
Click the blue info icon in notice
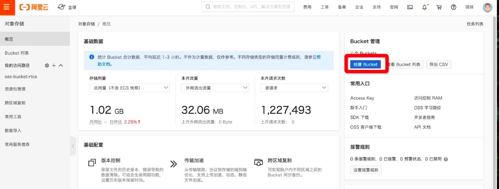tap(92, 57)
